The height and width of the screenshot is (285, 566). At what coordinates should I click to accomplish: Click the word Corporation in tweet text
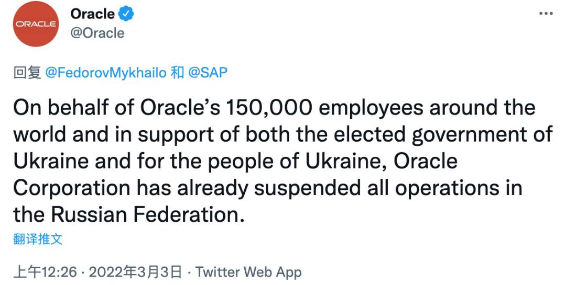click(71, 189)
